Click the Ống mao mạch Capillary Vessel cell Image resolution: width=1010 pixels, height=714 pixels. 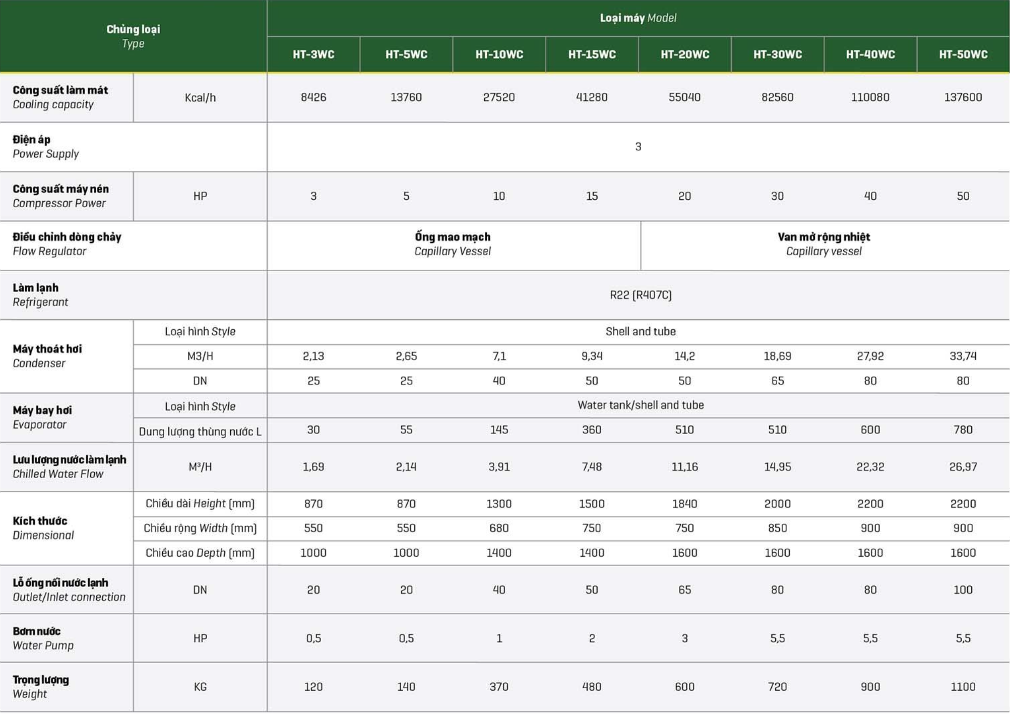(x=453, y=244)
